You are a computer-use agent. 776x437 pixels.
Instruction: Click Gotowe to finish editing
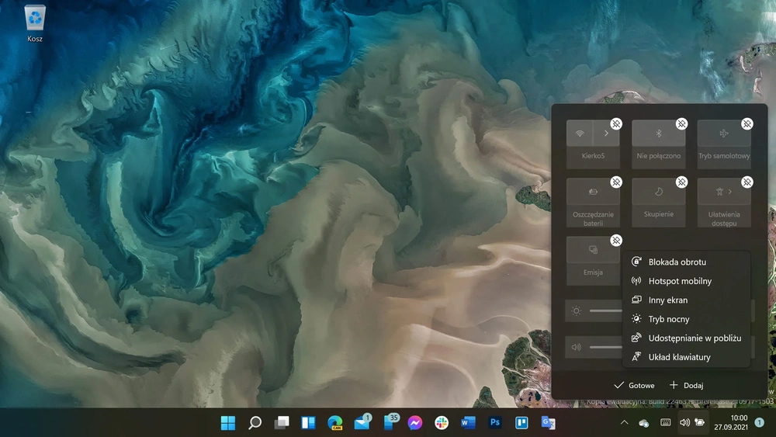tap(634, 385)
